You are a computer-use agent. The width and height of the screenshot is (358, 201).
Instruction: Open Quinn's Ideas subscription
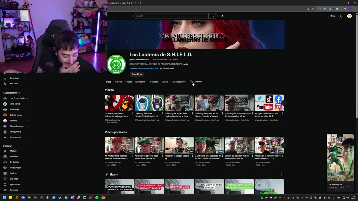tap(15, 115)
